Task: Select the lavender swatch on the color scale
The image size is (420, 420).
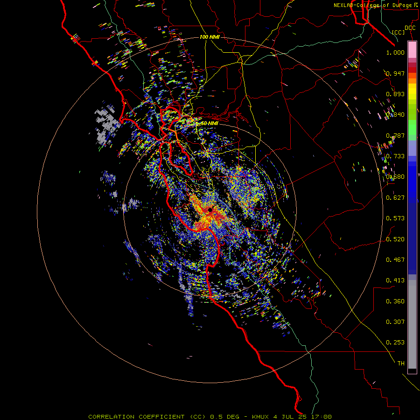Action: point(412,148)
